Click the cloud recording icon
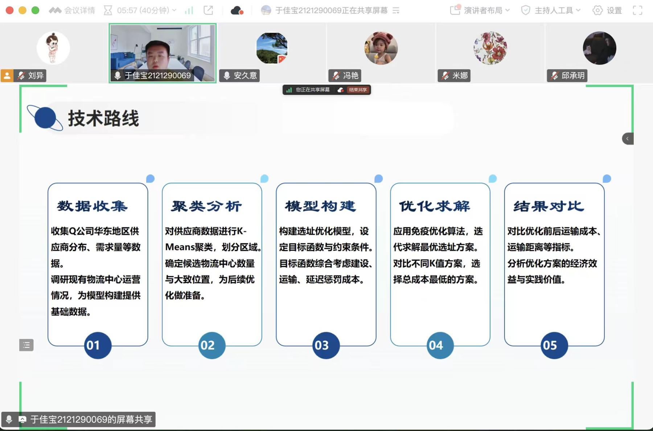The image size is (653, 431). pos(237,11)
